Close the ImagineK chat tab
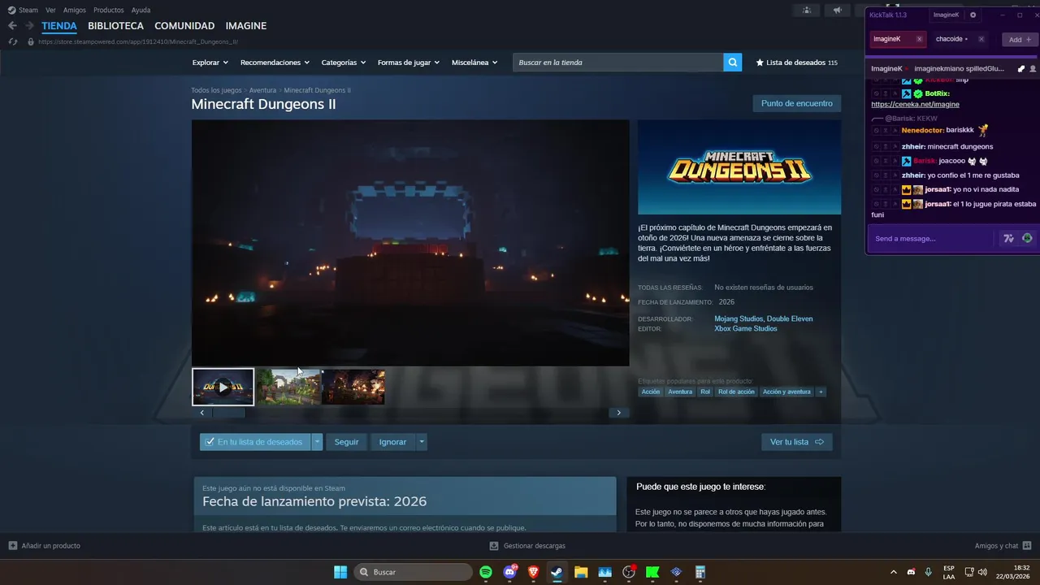Viewport: 1040px width, 585px height. [919, 39]
